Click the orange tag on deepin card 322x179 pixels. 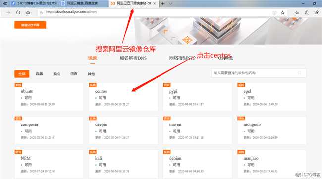click(93, 119)
